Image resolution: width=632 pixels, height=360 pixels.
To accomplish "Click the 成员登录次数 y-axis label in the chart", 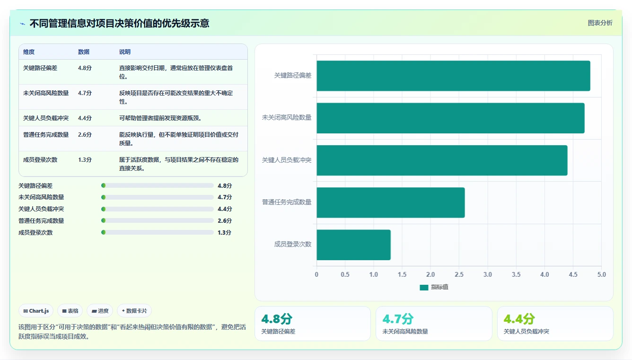I will pyautogui.click(x=293, y=245).
